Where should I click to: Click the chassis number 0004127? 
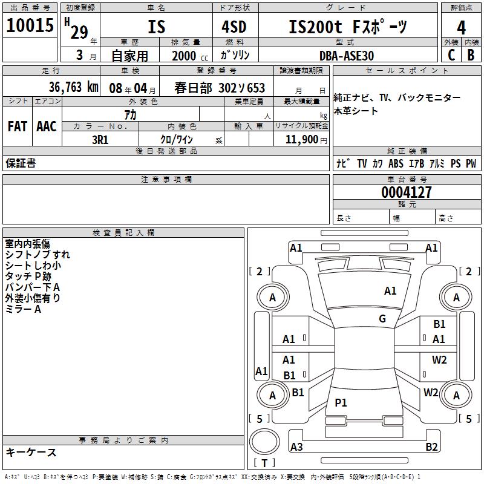click(x=407, y=192)
